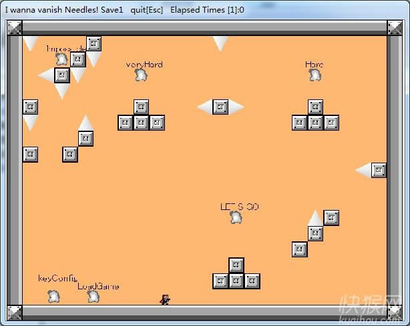Click the top-left corner block of the frame

pyautogui.click(x=14, y=27)
